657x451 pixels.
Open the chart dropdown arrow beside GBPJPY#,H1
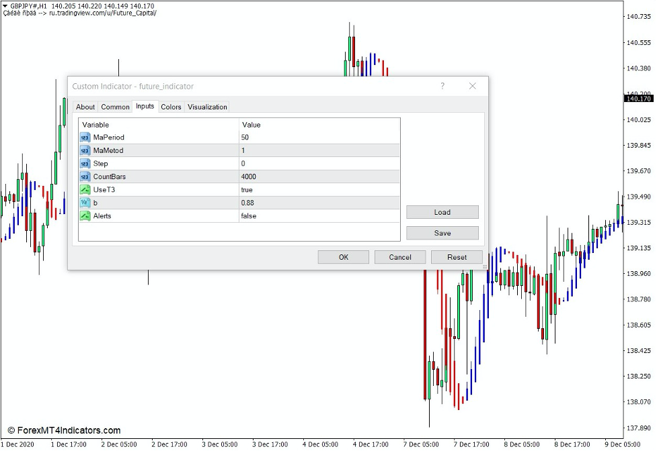tap(7, 3)
